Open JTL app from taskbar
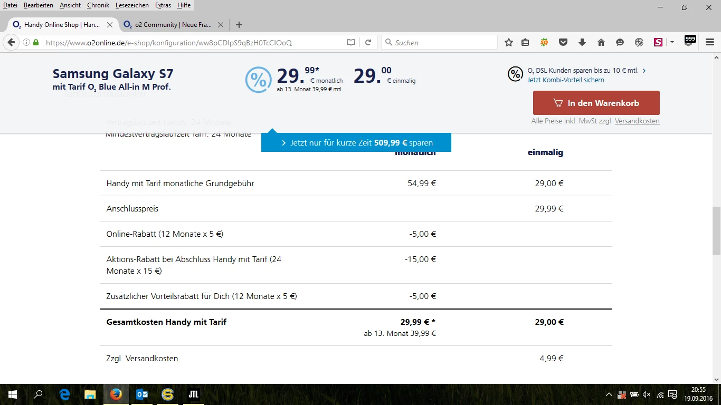 click(194, 394)
